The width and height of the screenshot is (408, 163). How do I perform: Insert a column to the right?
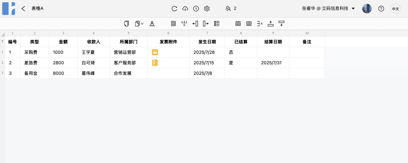206,24
